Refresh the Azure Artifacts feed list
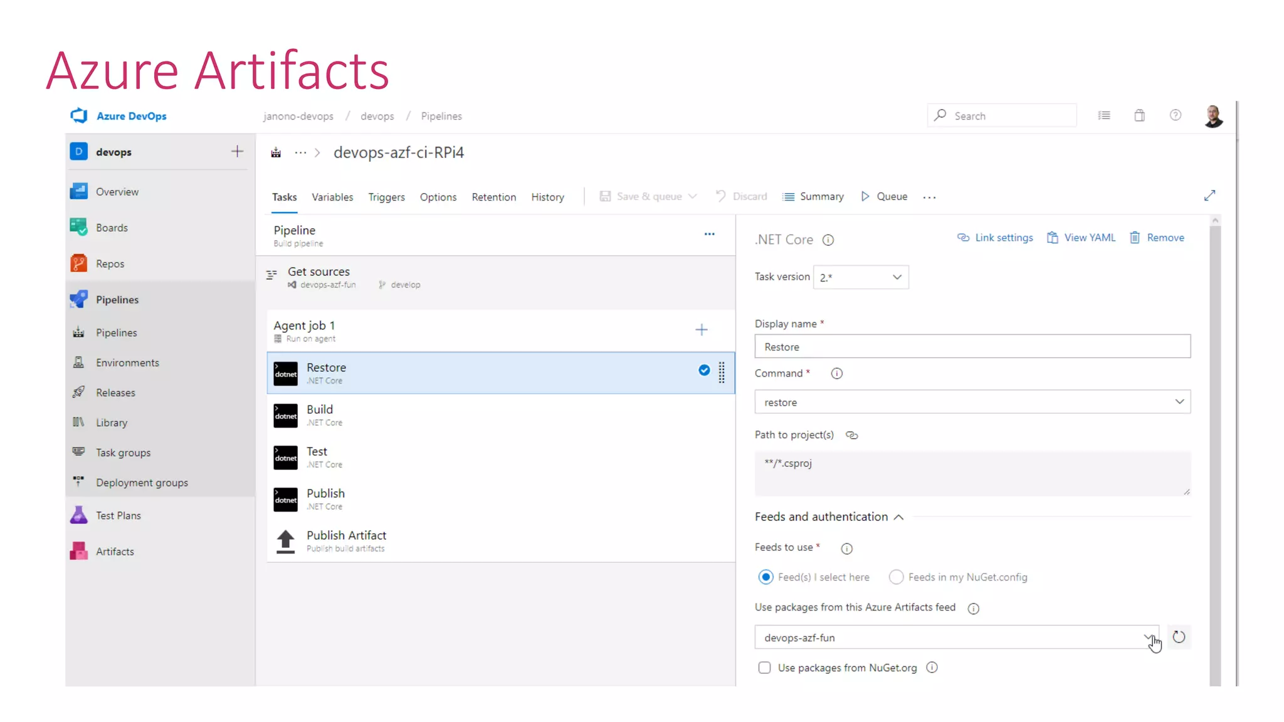The width and height of the screenshot is (1284, 722). pos(1179,637)
